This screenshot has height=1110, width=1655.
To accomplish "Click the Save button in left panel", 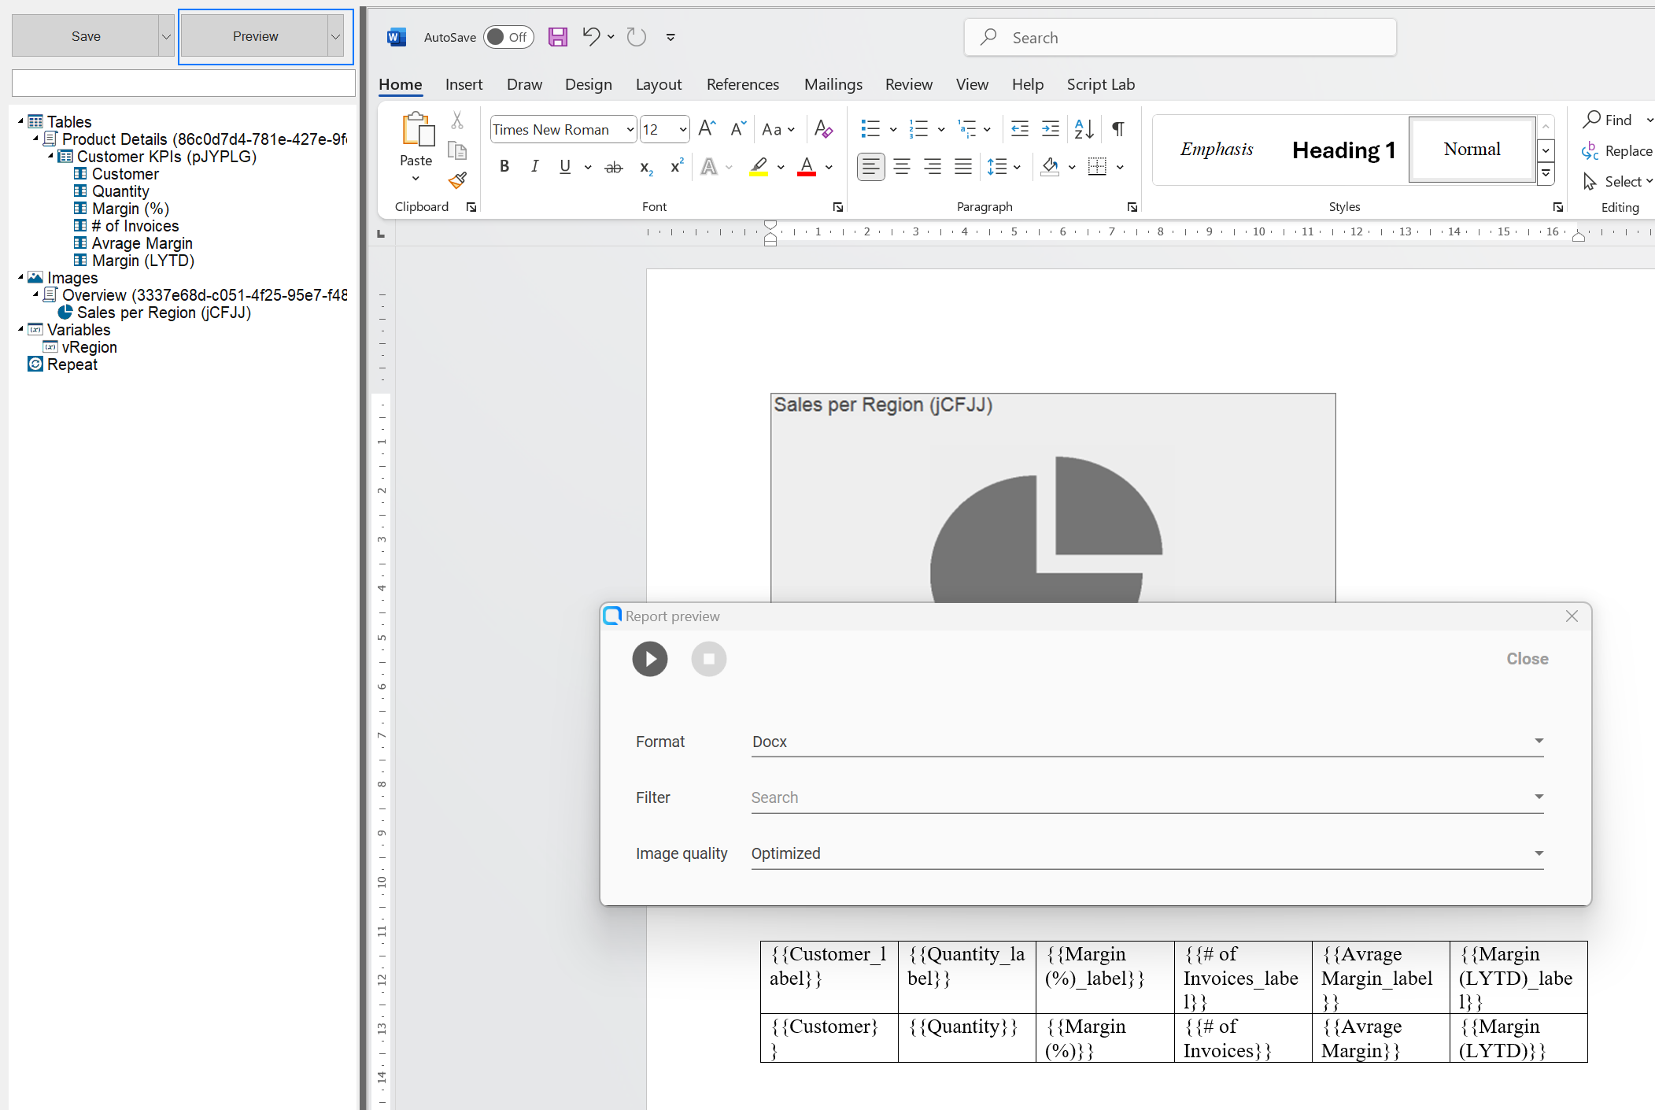I will 86,36.
